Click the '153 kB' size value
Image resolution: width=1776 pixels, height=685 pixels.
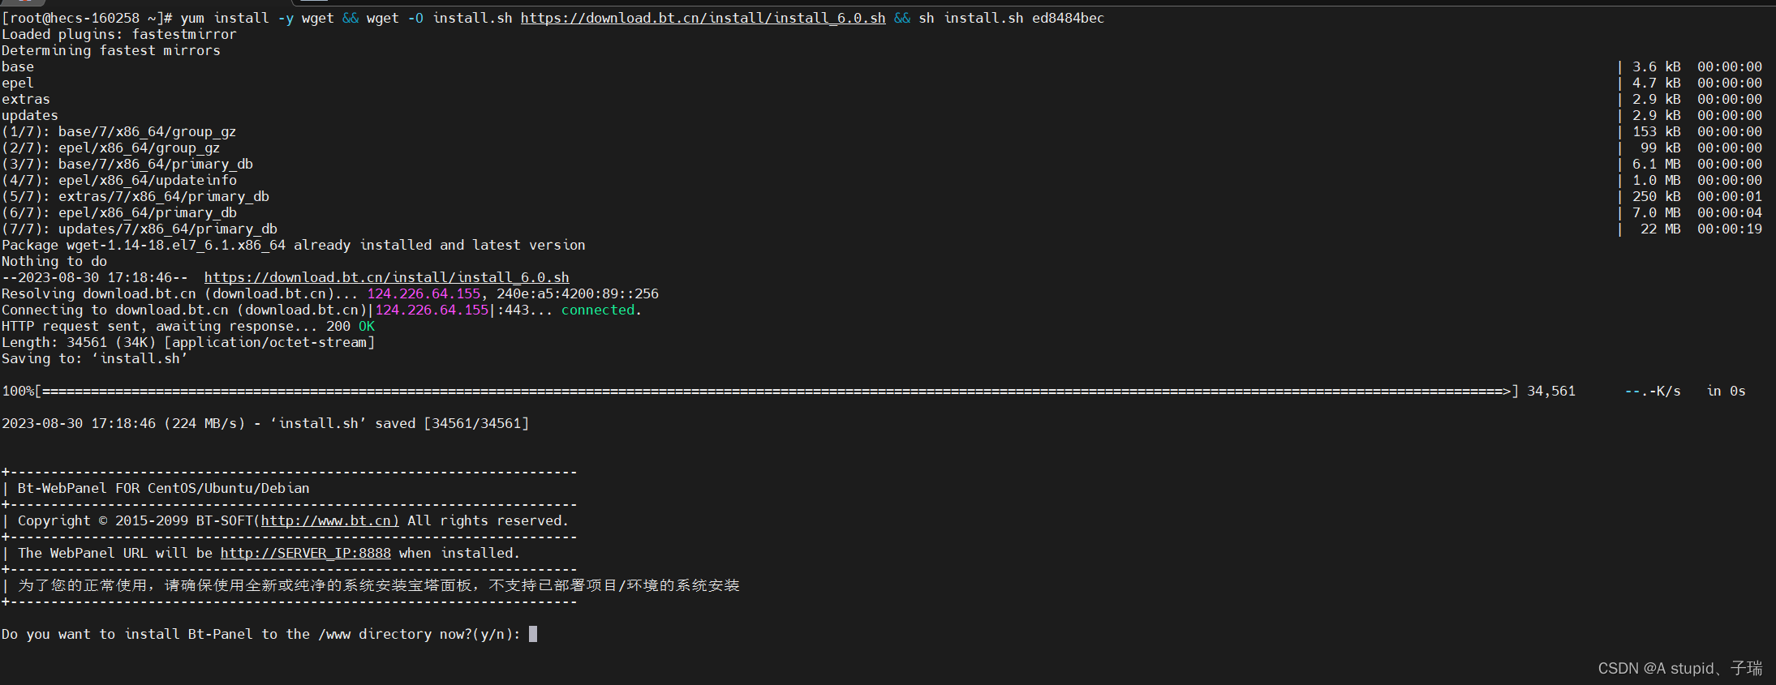tap(1657, 131)
